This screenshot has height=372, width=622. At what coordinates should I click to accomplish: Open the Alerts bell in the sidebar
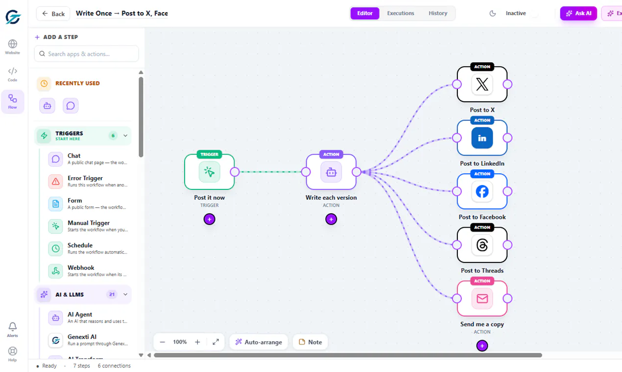click(13, 329)
